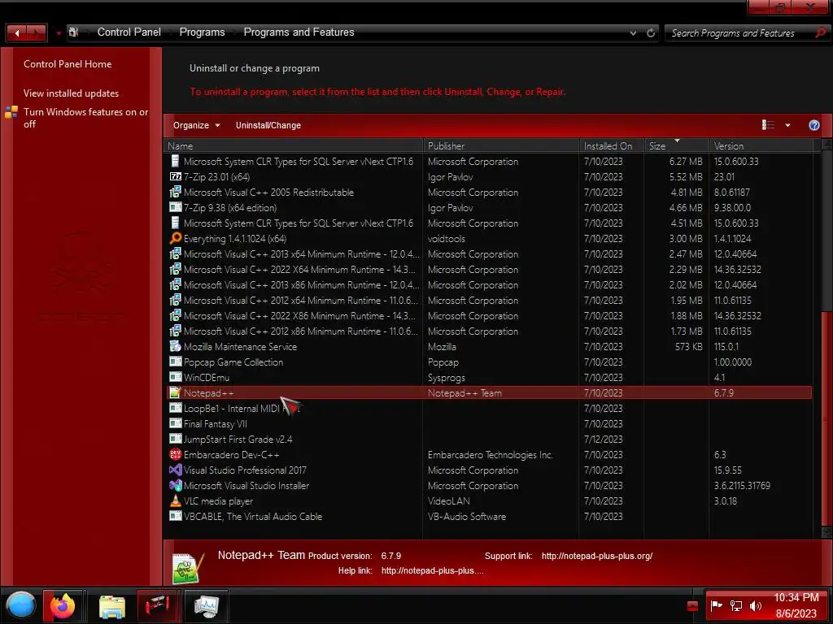The width and height of the screenshot is (833, 624).
Task: Sort by the Installed On column header
Action: coord(612,146)
